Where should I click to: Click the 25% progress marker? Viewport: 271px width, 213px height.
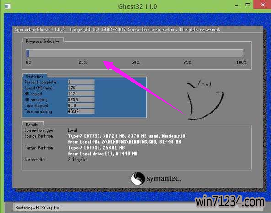tap(83, 62)
